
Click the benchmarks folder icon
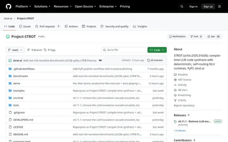10,76
